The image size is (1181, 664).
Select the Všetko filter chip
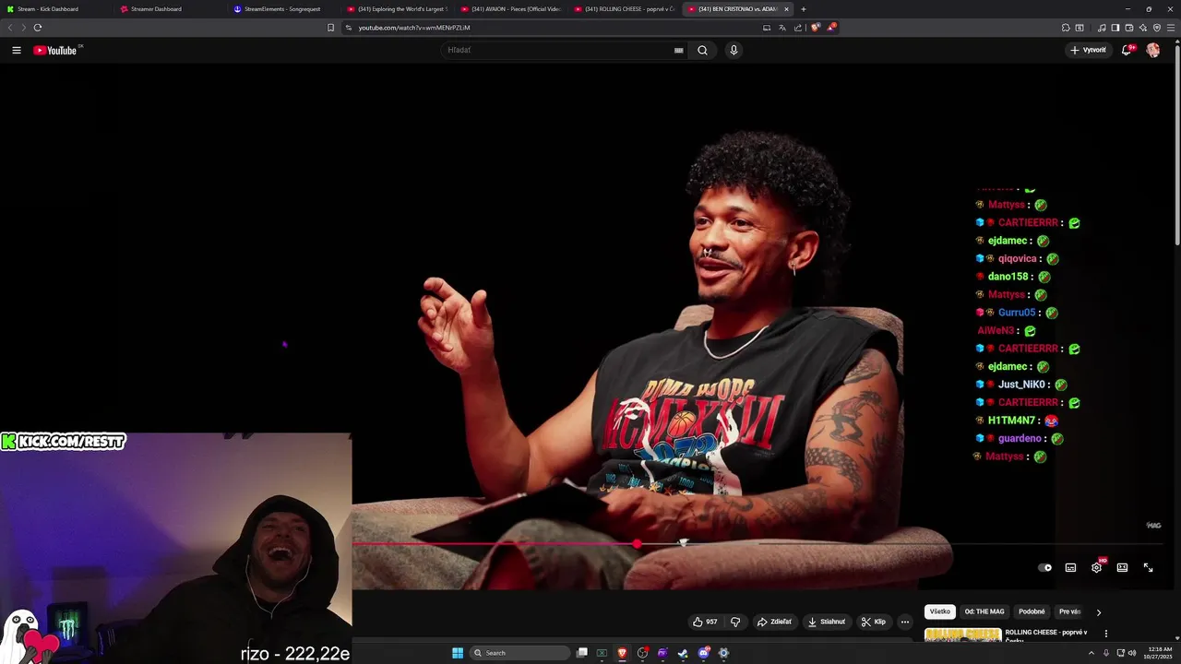[x=939, y=611]
